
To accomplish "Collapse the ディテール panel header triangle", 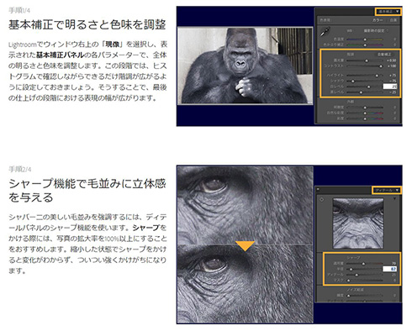I will 397,190.
